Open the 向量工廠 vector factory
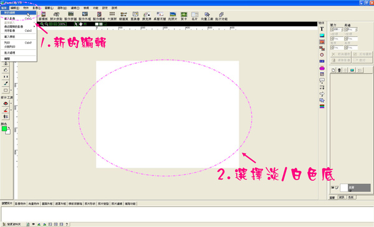The image size is (374, 227). point(207,16)
